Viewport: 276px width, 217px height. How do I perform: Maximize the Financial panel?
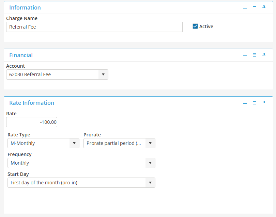[255, 55]
